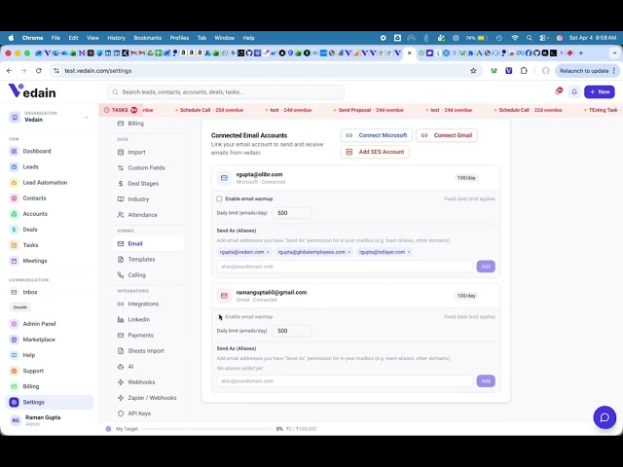Image resolution: width=623 pixels, height=467 pixels.
Task: Open Templates under Comms
Action: [x=141, y=260]
